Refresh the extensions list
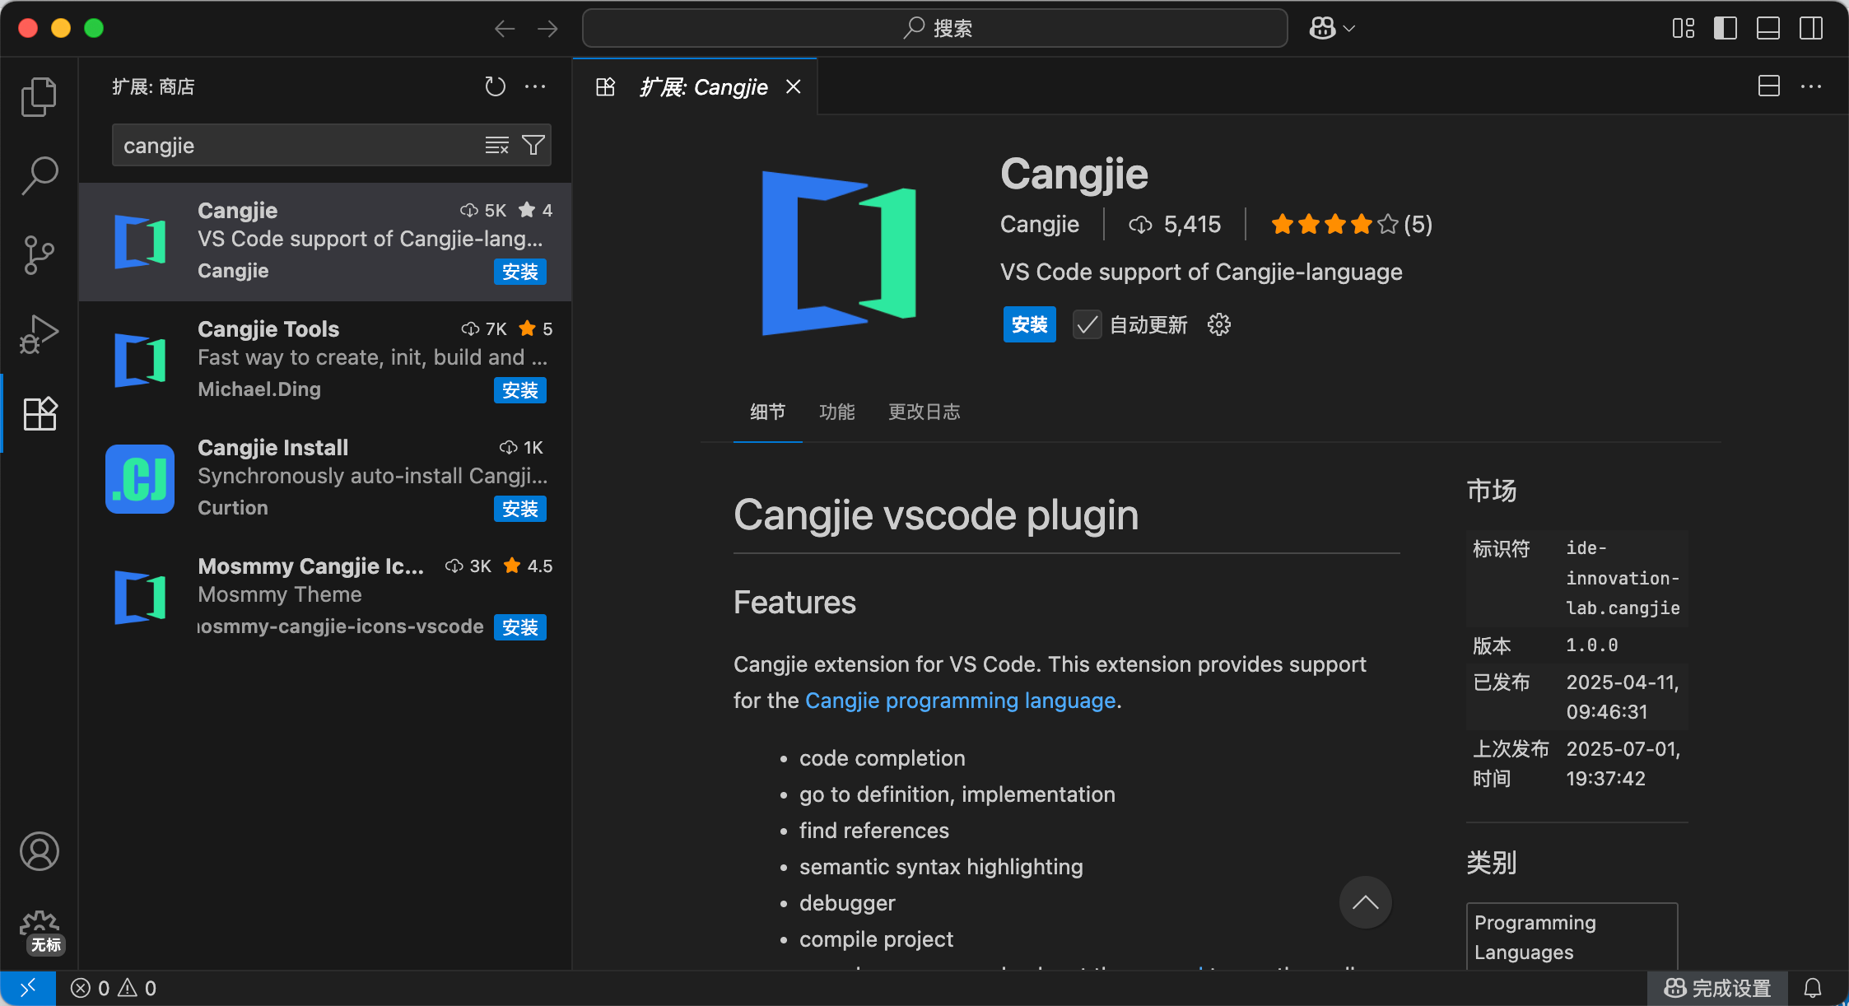 click(495, 86)
